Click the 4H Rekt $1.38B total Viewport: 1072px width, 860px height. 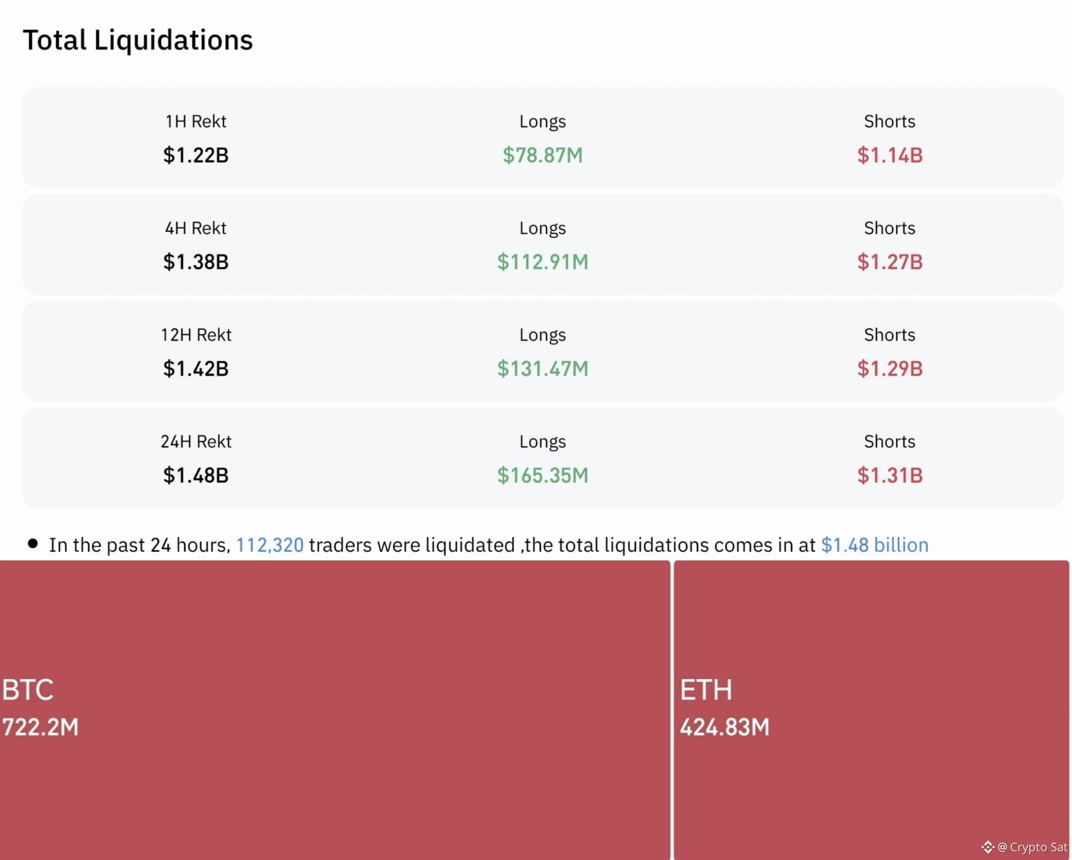pyautogui.click(x=196, y=262)
